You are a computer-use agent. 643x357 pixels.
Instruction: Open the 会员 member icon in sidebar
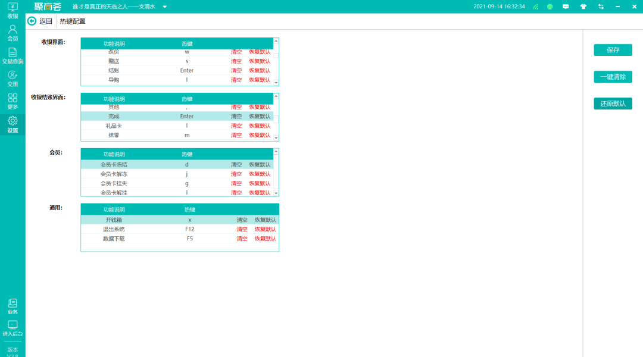13,29
